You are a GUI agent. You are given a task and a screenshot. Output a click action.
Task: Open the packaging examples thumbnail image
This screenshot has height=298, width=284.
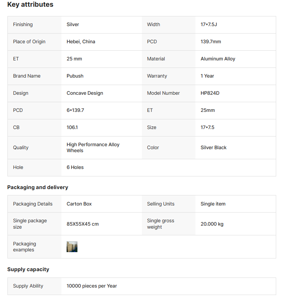coord(72,247)
